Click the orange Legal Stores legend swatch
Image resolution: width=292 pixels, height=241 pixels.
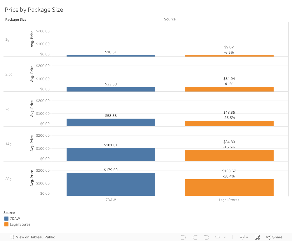click(6, 224)
